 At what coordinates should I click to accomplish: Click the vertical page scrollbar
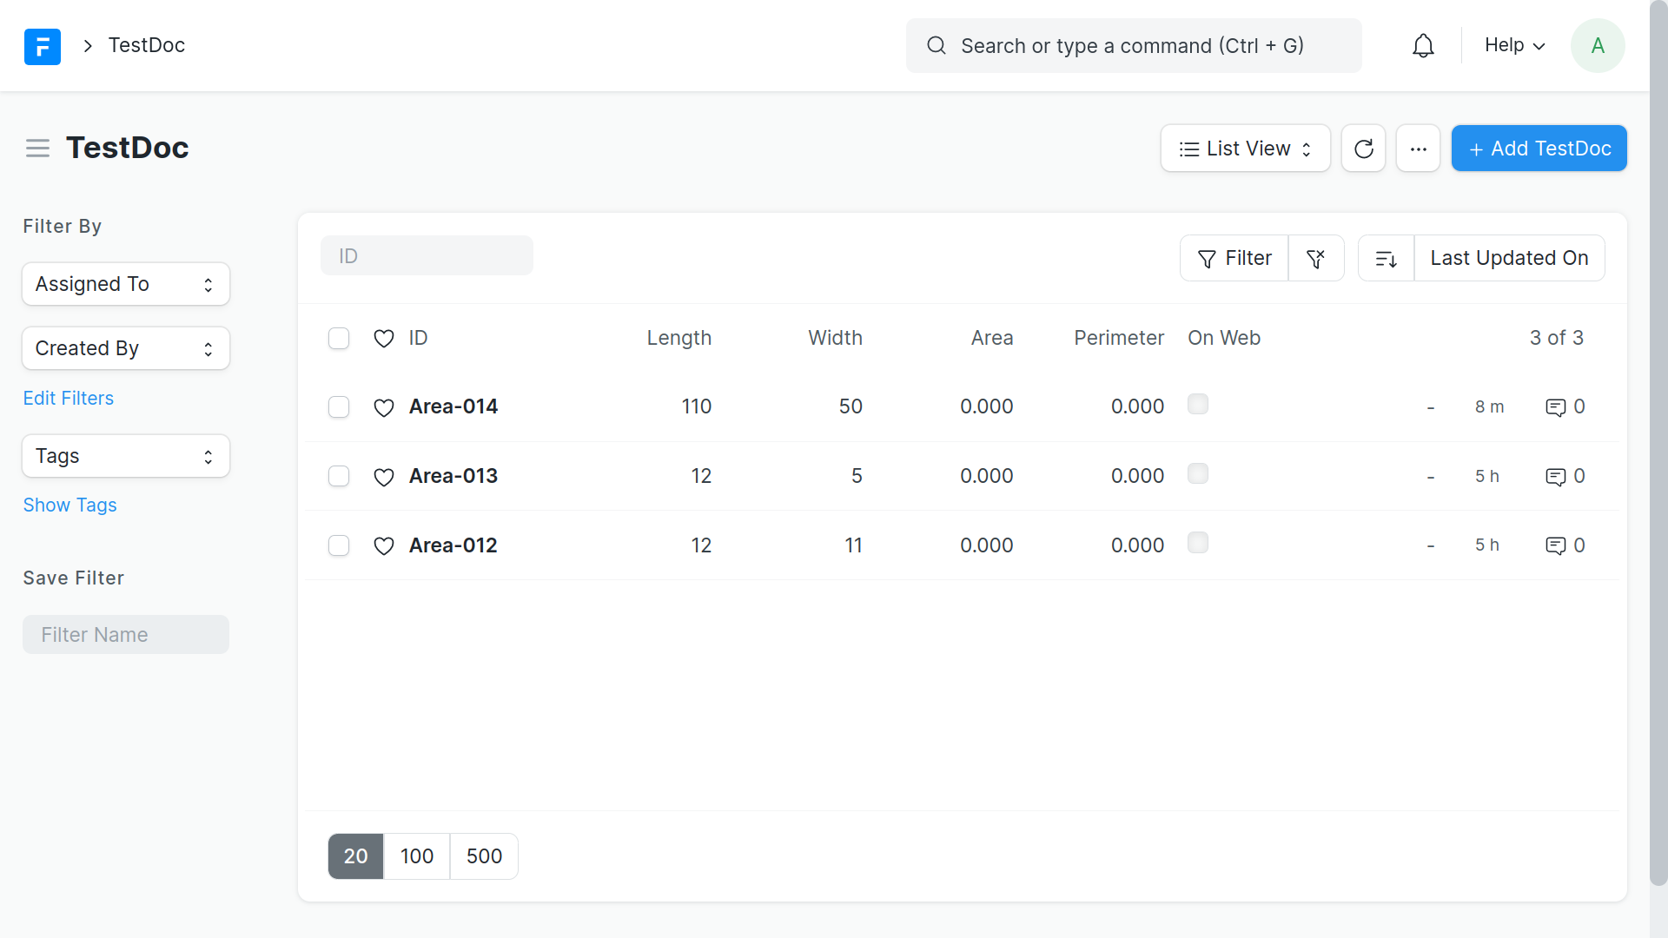(x=1658, y=434)
